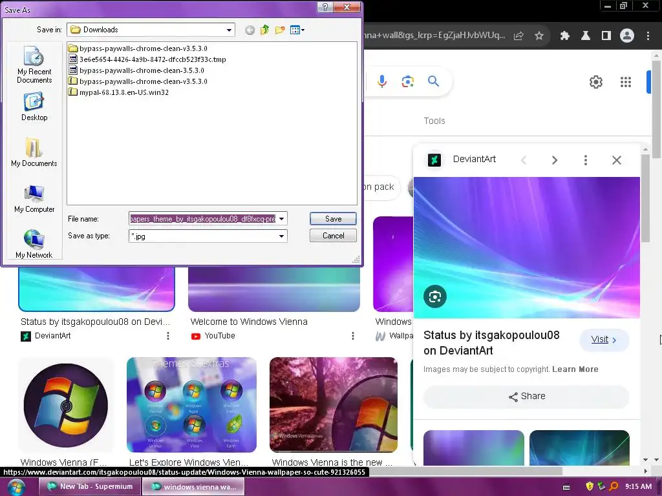Image resolution: width=662 pixels, height=496 pixels.
Task: Open My Documents in places bar
Action: coord(34,152)
